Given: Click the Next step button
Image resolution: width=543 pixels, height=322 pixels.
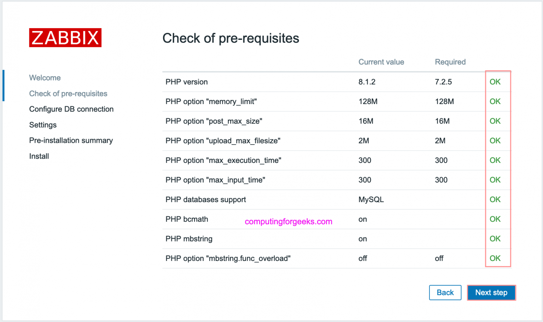Looking at the screenshot, I should 491,293.
